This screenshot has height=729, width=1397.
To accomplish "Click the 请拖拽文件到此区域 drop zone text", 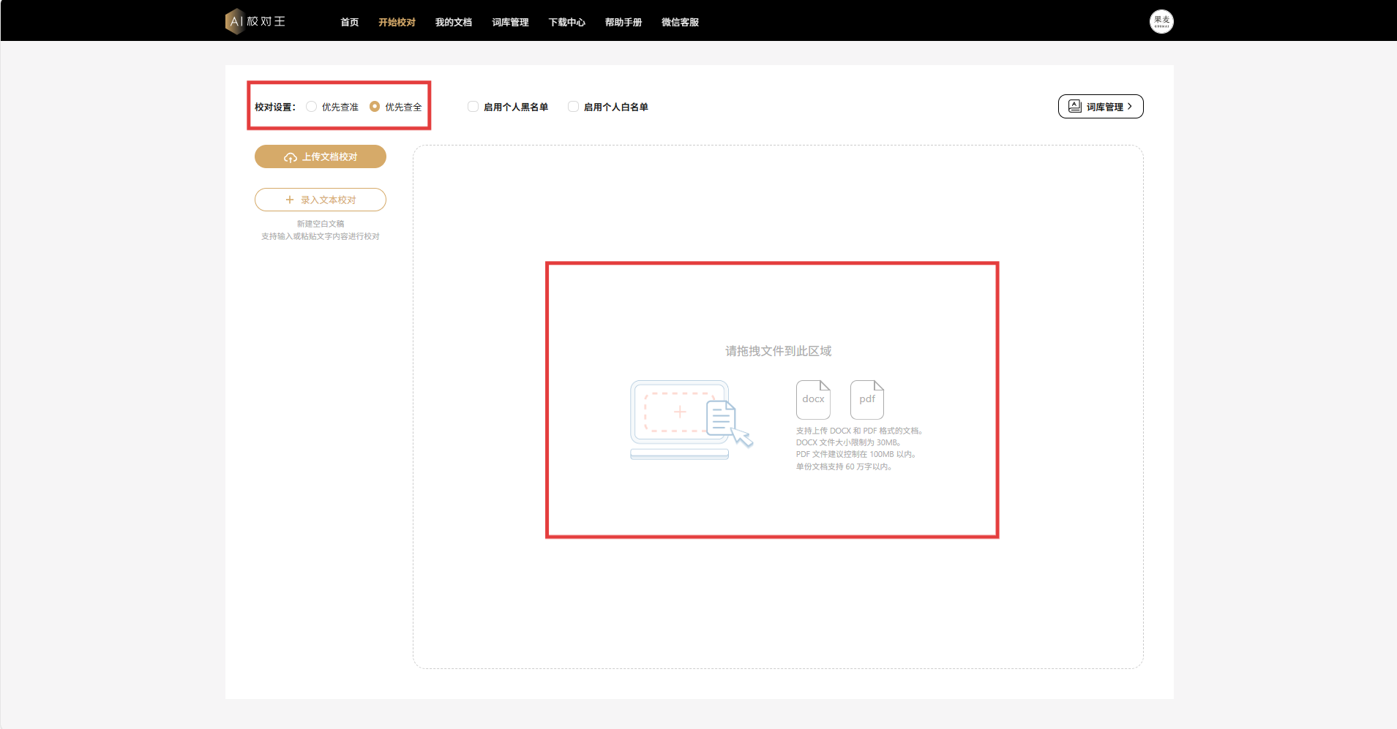I will pos(778,351).
